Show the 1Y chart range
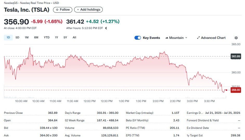 [56, 37]
